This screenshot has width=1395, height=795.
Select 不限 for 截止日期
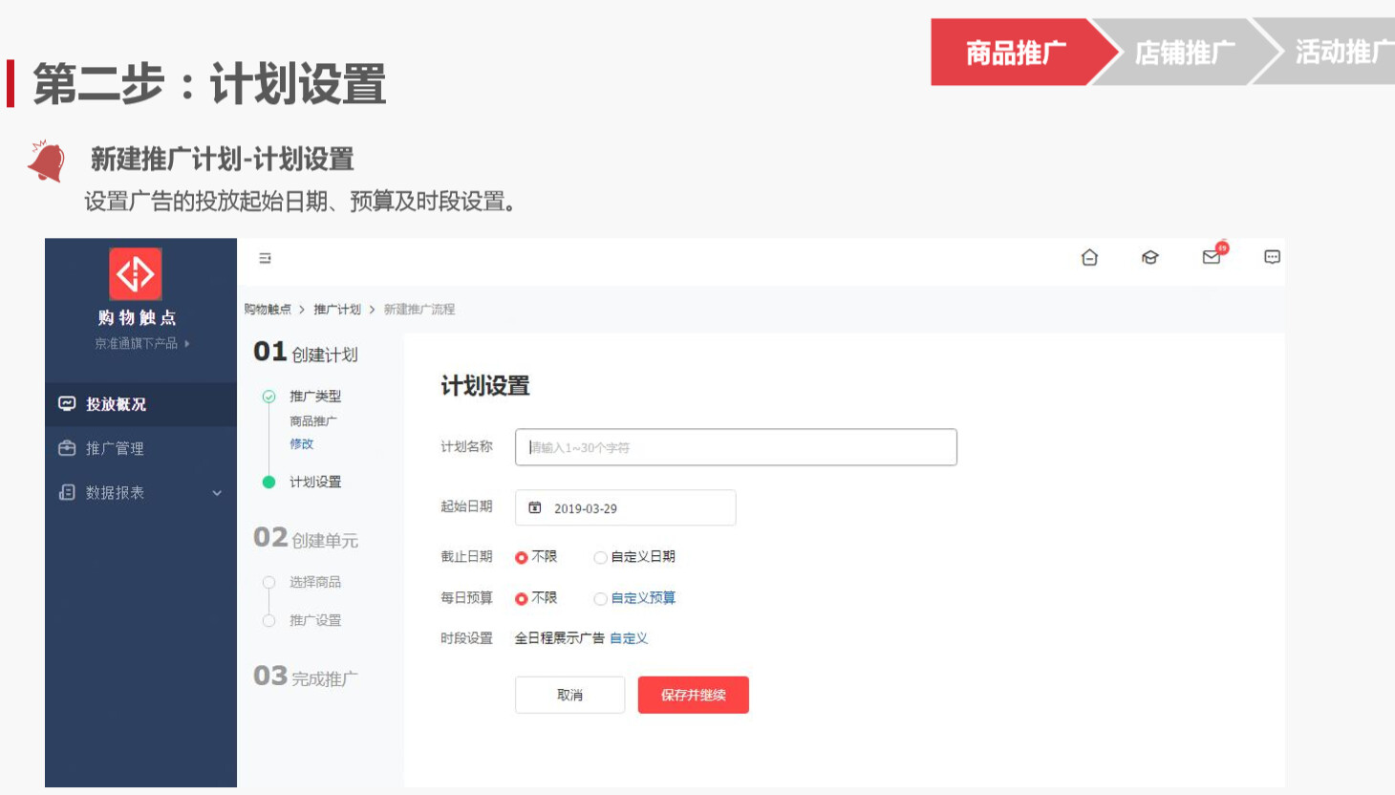pyautogui.click(x=522, y=557)
